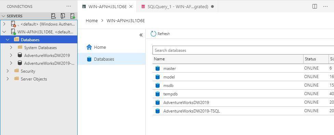334x135 pixels.
Task: Select model in the database list
Action: [169, 77]
